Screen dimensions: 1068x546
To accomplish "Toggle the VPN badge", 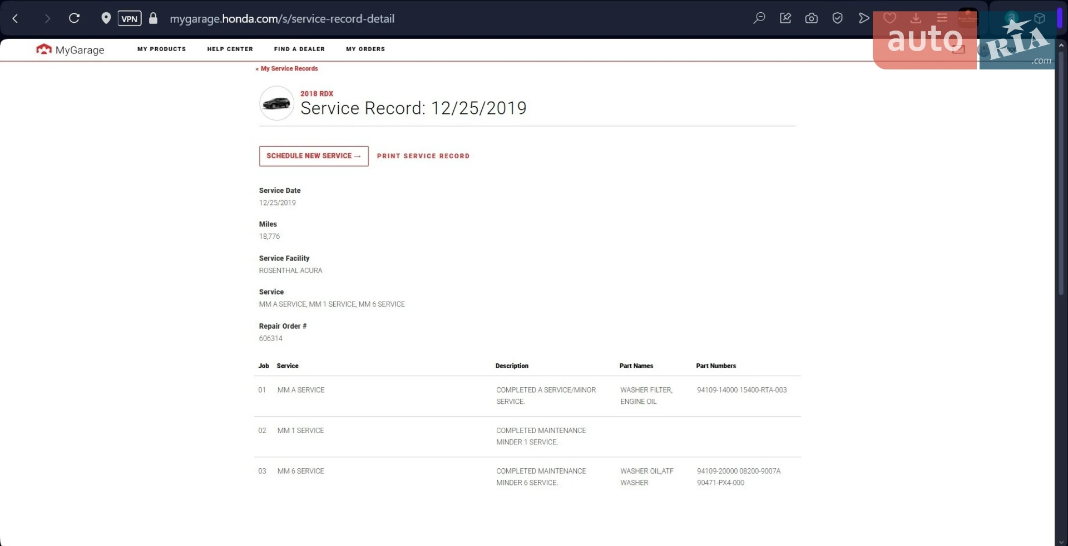I will pos(130,18).
